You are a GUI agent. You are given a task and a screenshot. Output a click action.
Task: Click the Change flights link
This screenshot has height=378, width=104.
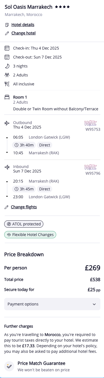(x=24, y=207)
